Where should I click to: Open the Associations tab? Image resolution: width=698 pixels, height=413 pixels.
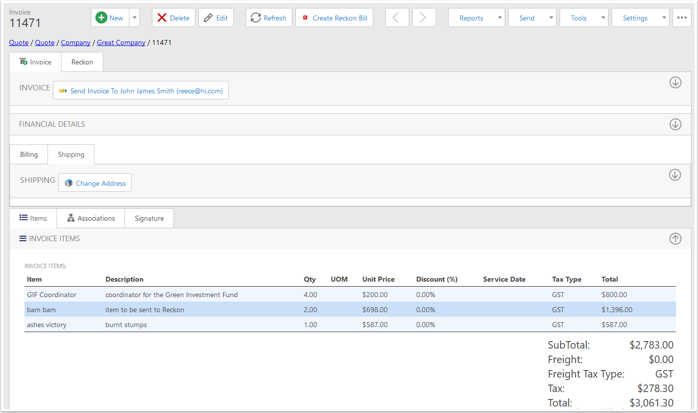pyautogui.click(x=91, y=218)
